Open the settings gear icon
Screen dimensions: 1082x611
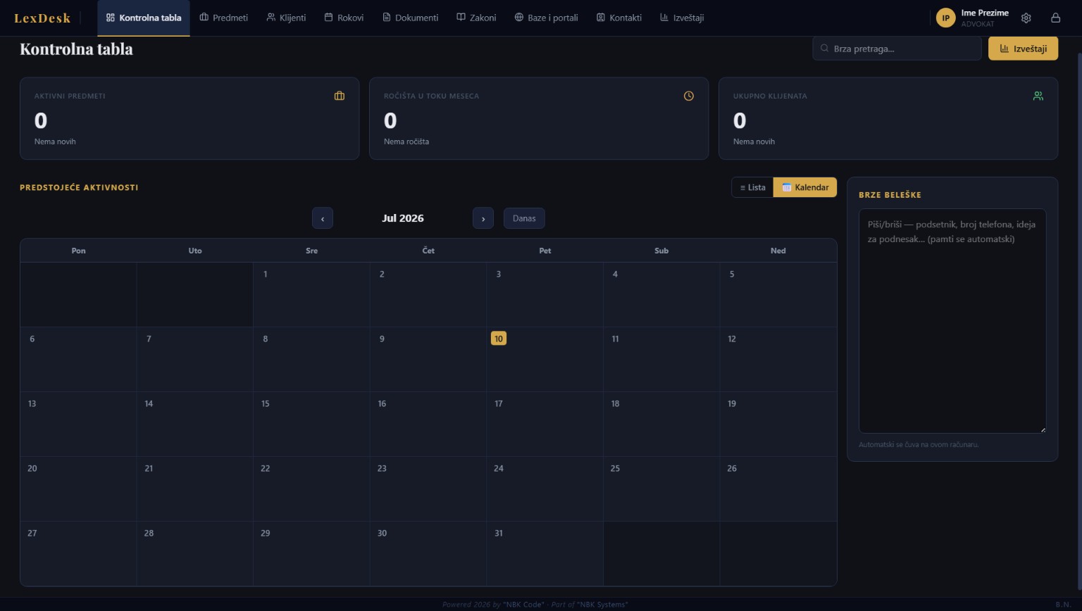1026,18
